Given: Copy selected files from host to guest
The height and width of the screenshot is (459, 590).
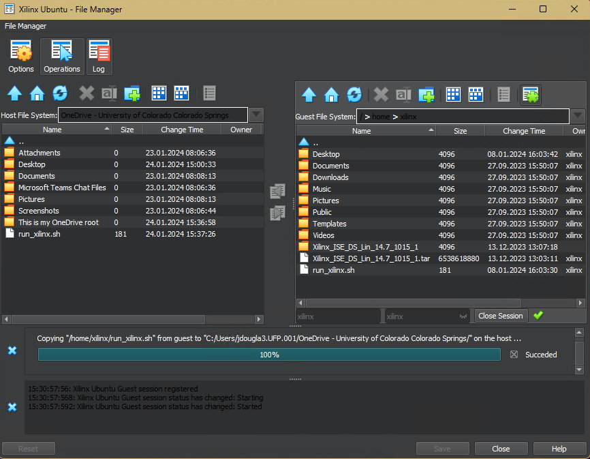Looking at the screenshot, I should (x=278, y=213).
